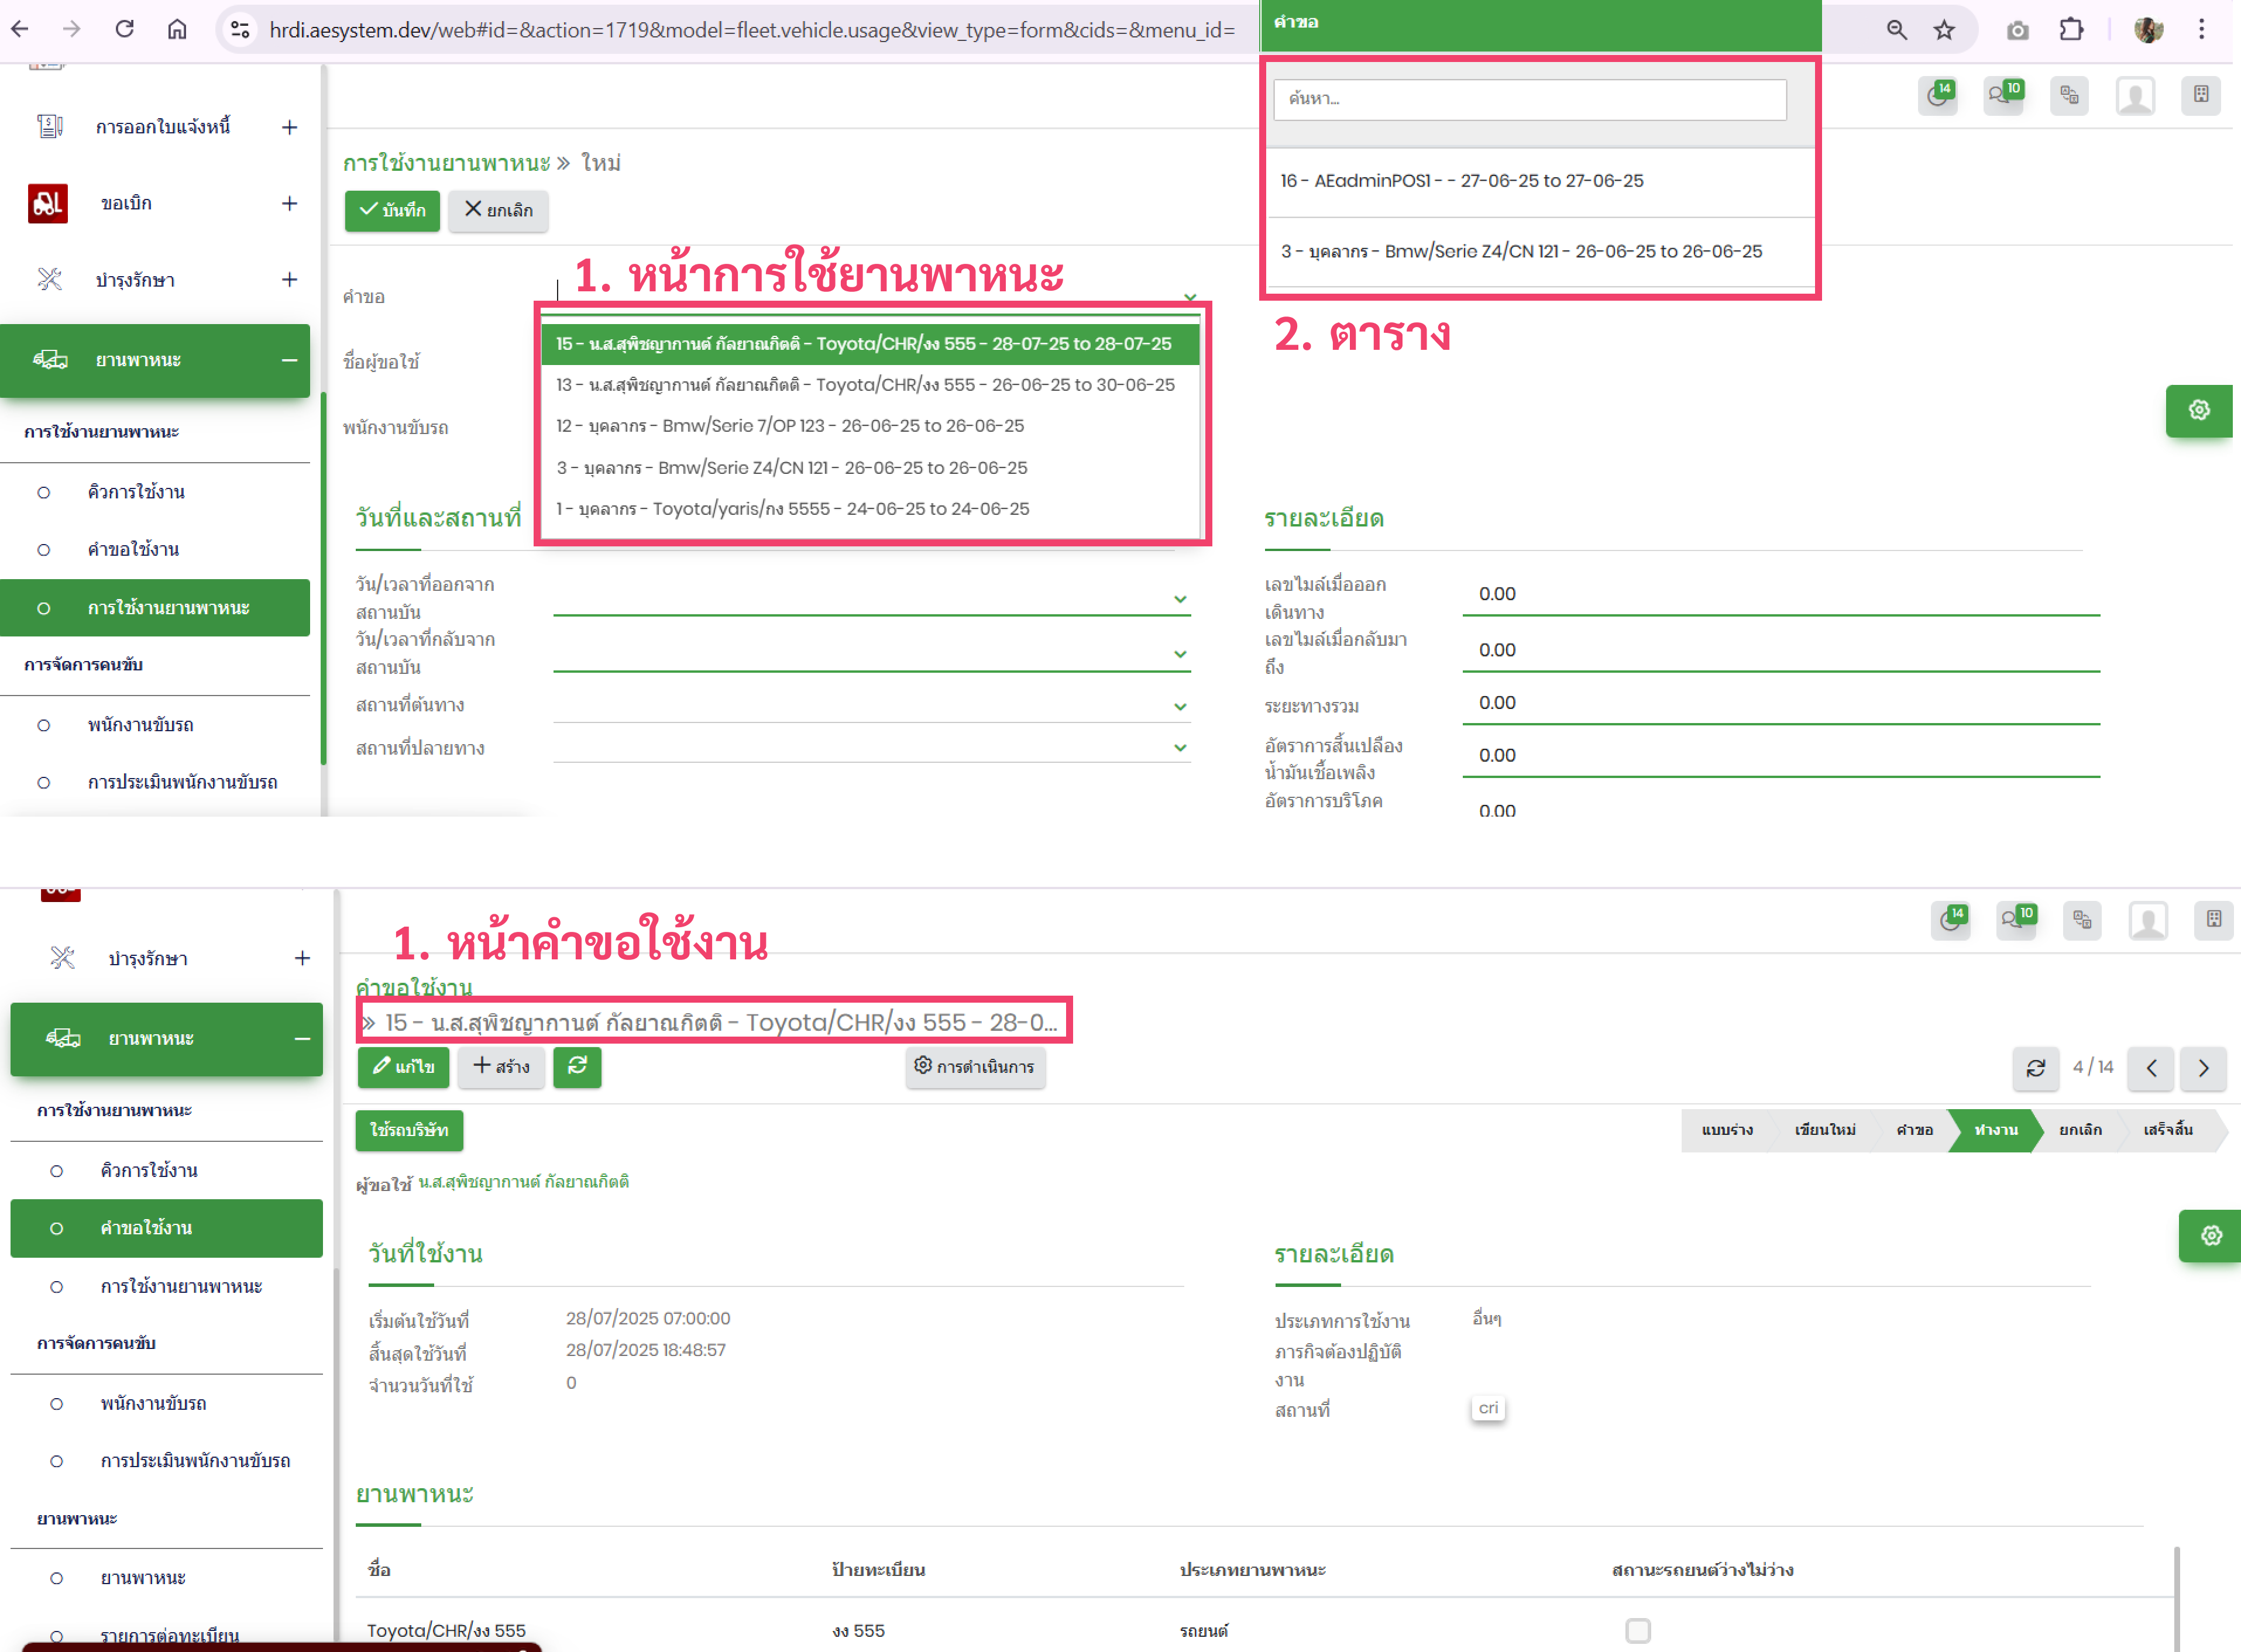Image resolution: width=2241 pixels, height=1652 pixels.
Task: Collapse the ยานพาหนะ menu in the upper sidebar
Action: pyautogui.click(x=289, y=360)
